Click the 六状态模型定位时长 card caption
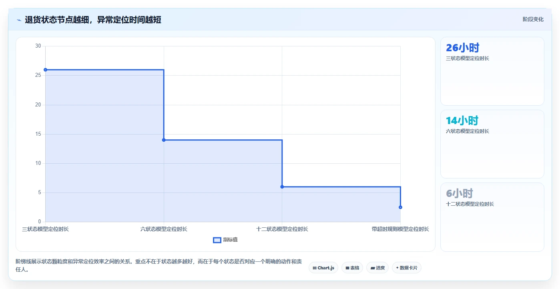Image resolution: width=560 pixels, height=289 pixels. pos(468,131)
